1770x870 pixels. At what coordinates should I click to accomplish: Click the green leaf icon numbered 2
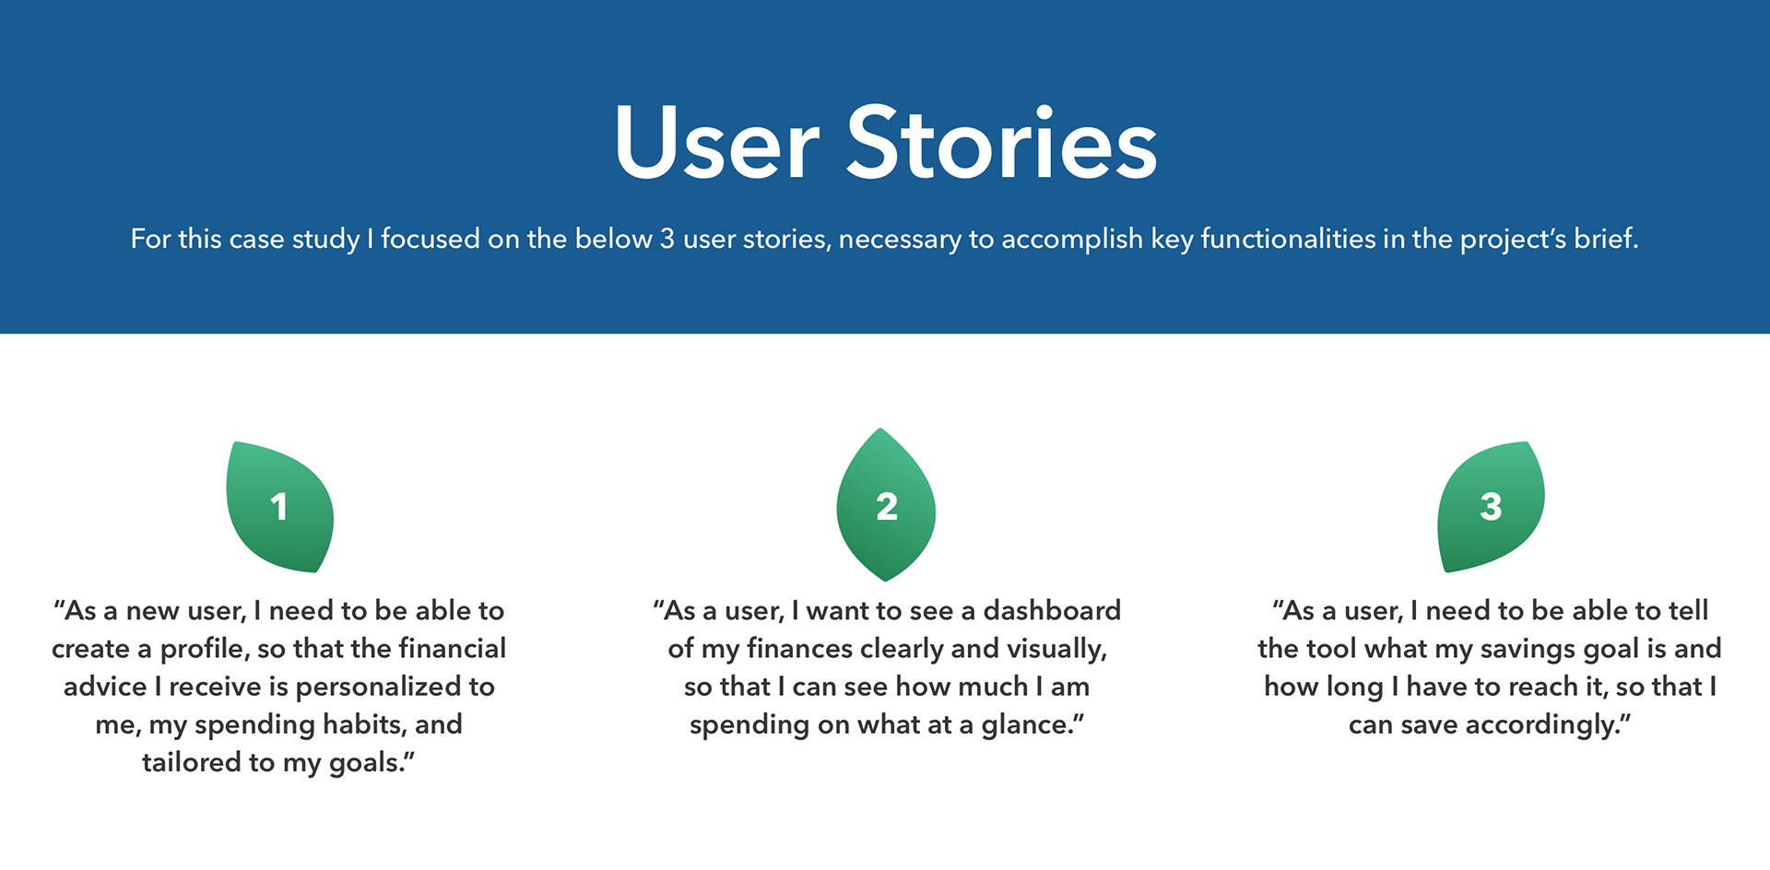point(886,505)
